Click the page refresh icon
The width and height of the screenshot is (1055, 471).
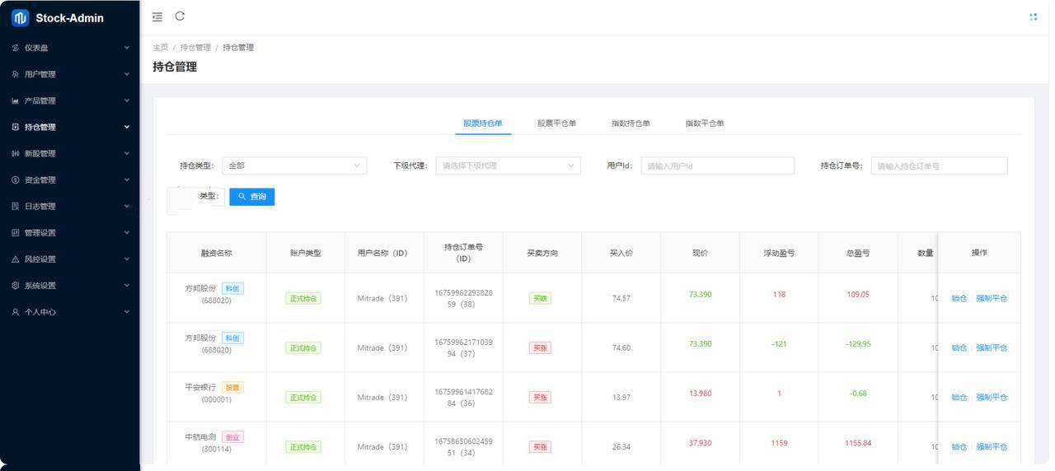point(180,16)
